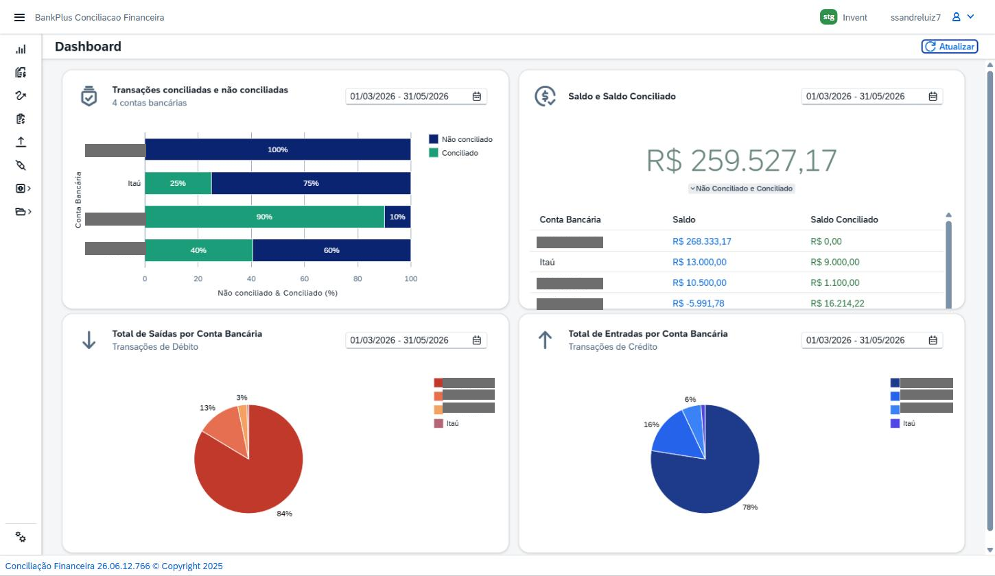
Task: Click the Itaú legend entry in Entradas chart
Action: point(903,424)
